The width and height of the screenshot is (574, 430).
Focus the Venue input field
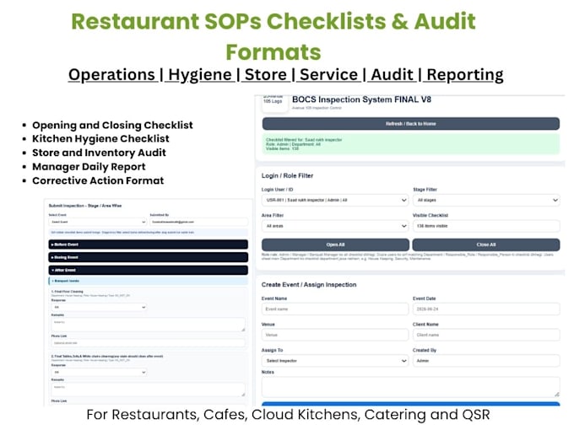coord(335,335)
